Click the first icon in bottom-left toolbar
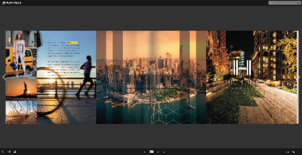The height and width of the screenshot is (155, 302). (3, 152)
